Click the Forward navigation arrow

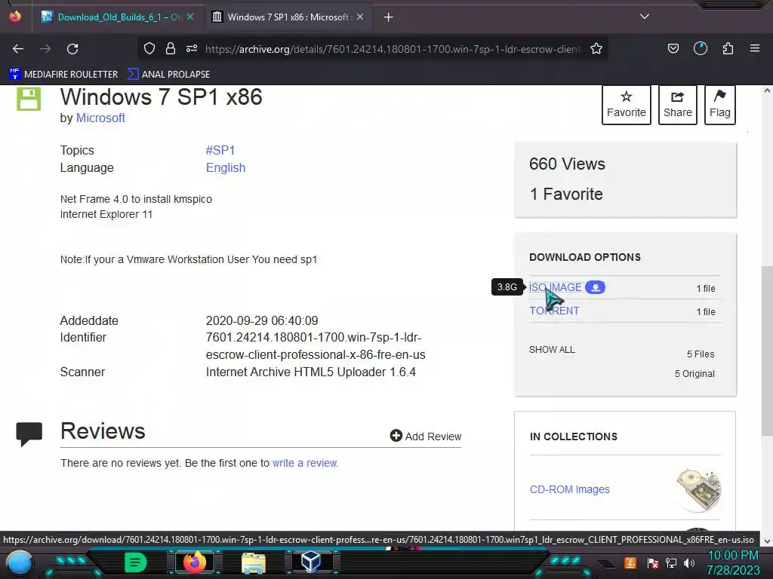click(45, 49)
